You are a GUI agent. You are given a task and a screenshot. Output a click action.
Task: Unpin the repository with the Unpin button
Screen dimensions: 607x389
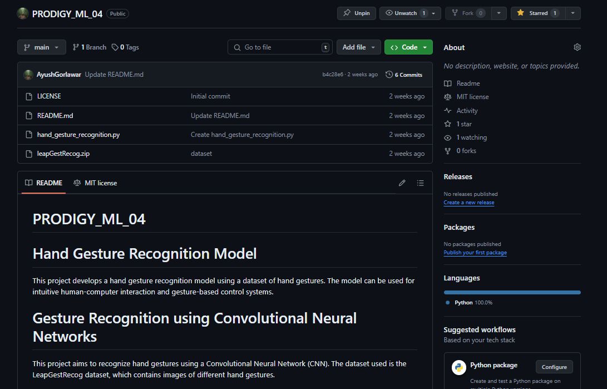(357, 13)
